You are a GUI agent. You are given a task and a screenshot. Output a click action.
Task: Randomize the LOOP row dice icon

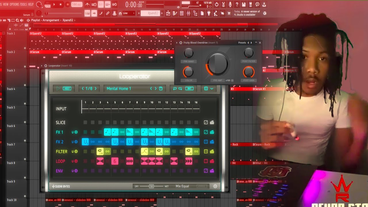point(206,161)
